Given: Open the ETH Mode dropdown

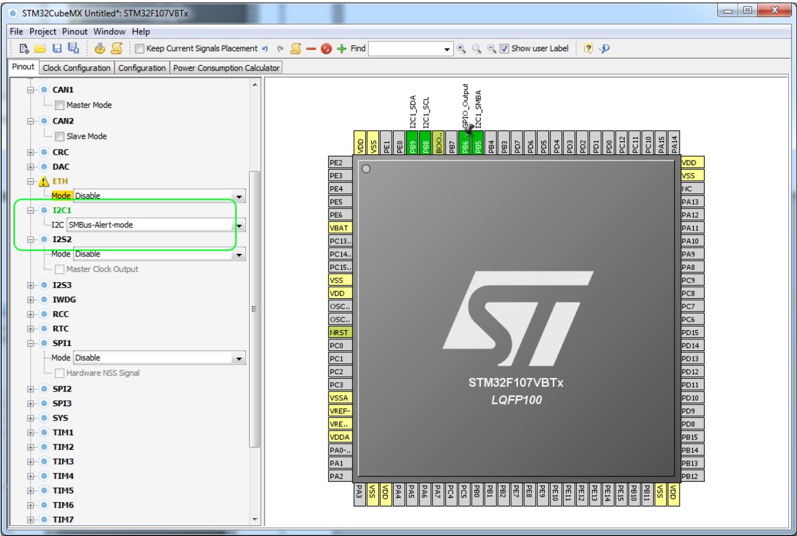Looking at the screenshot, I should [x=159, y=196].
